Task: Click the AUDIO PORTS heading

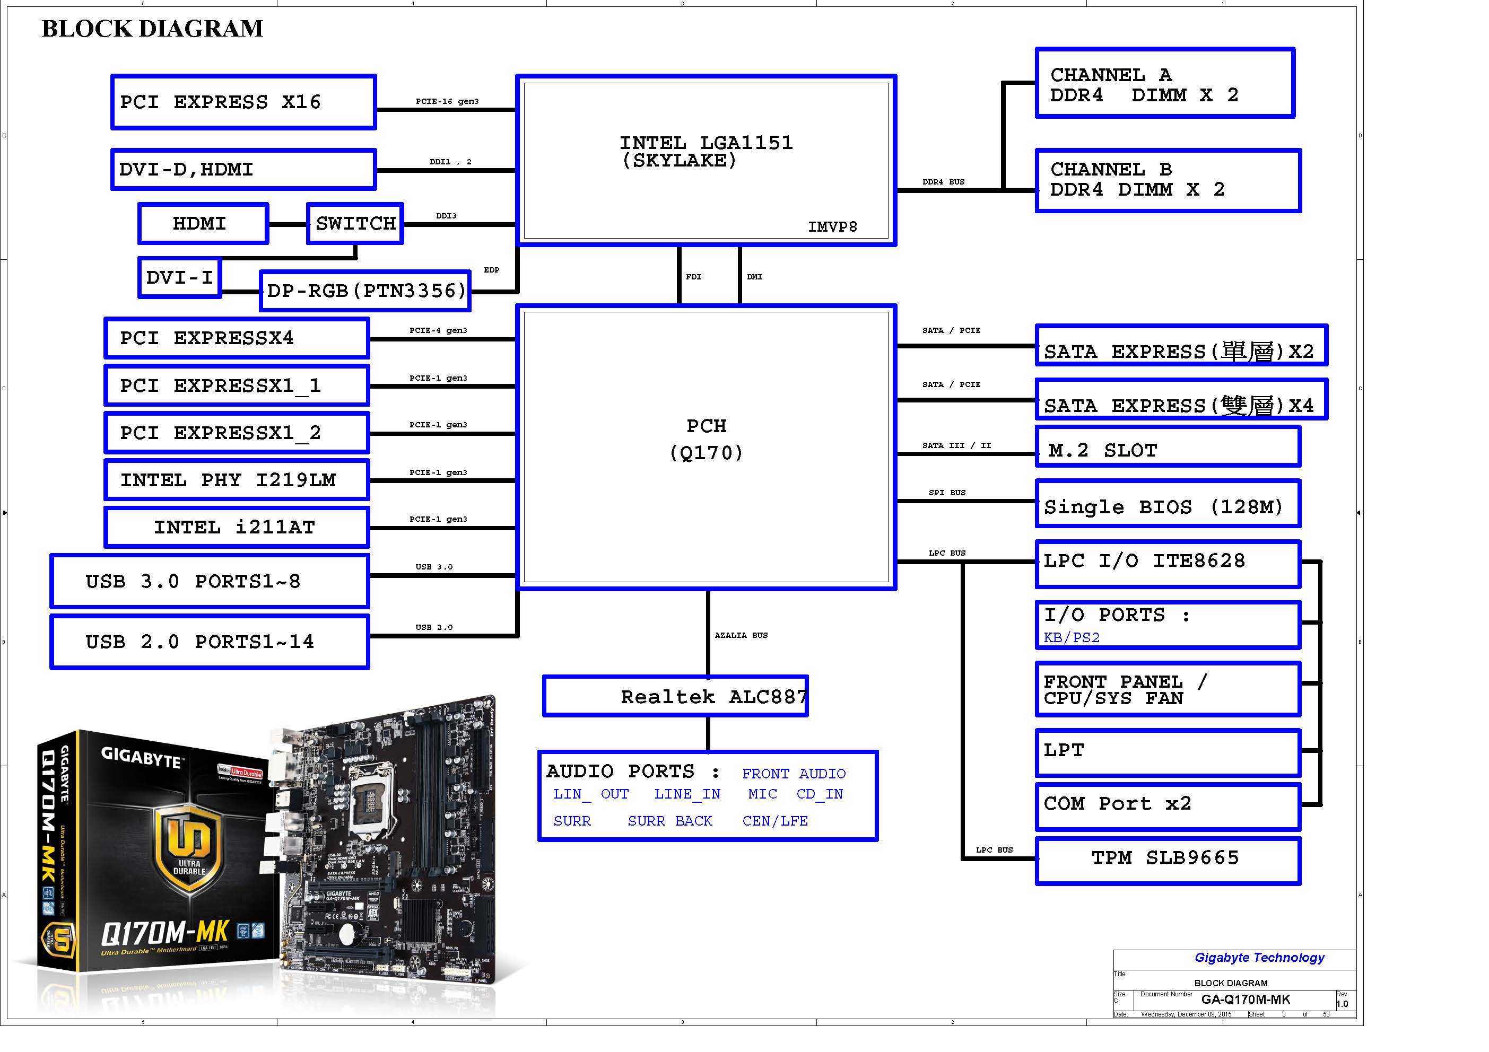Action: click(x=633, y=770)
